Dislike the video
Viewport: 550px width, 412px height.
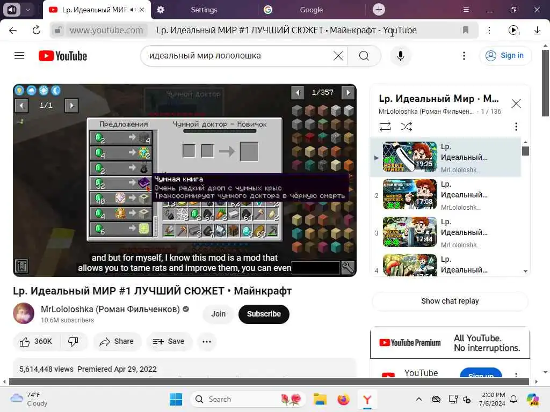click(x=73, y=341)
